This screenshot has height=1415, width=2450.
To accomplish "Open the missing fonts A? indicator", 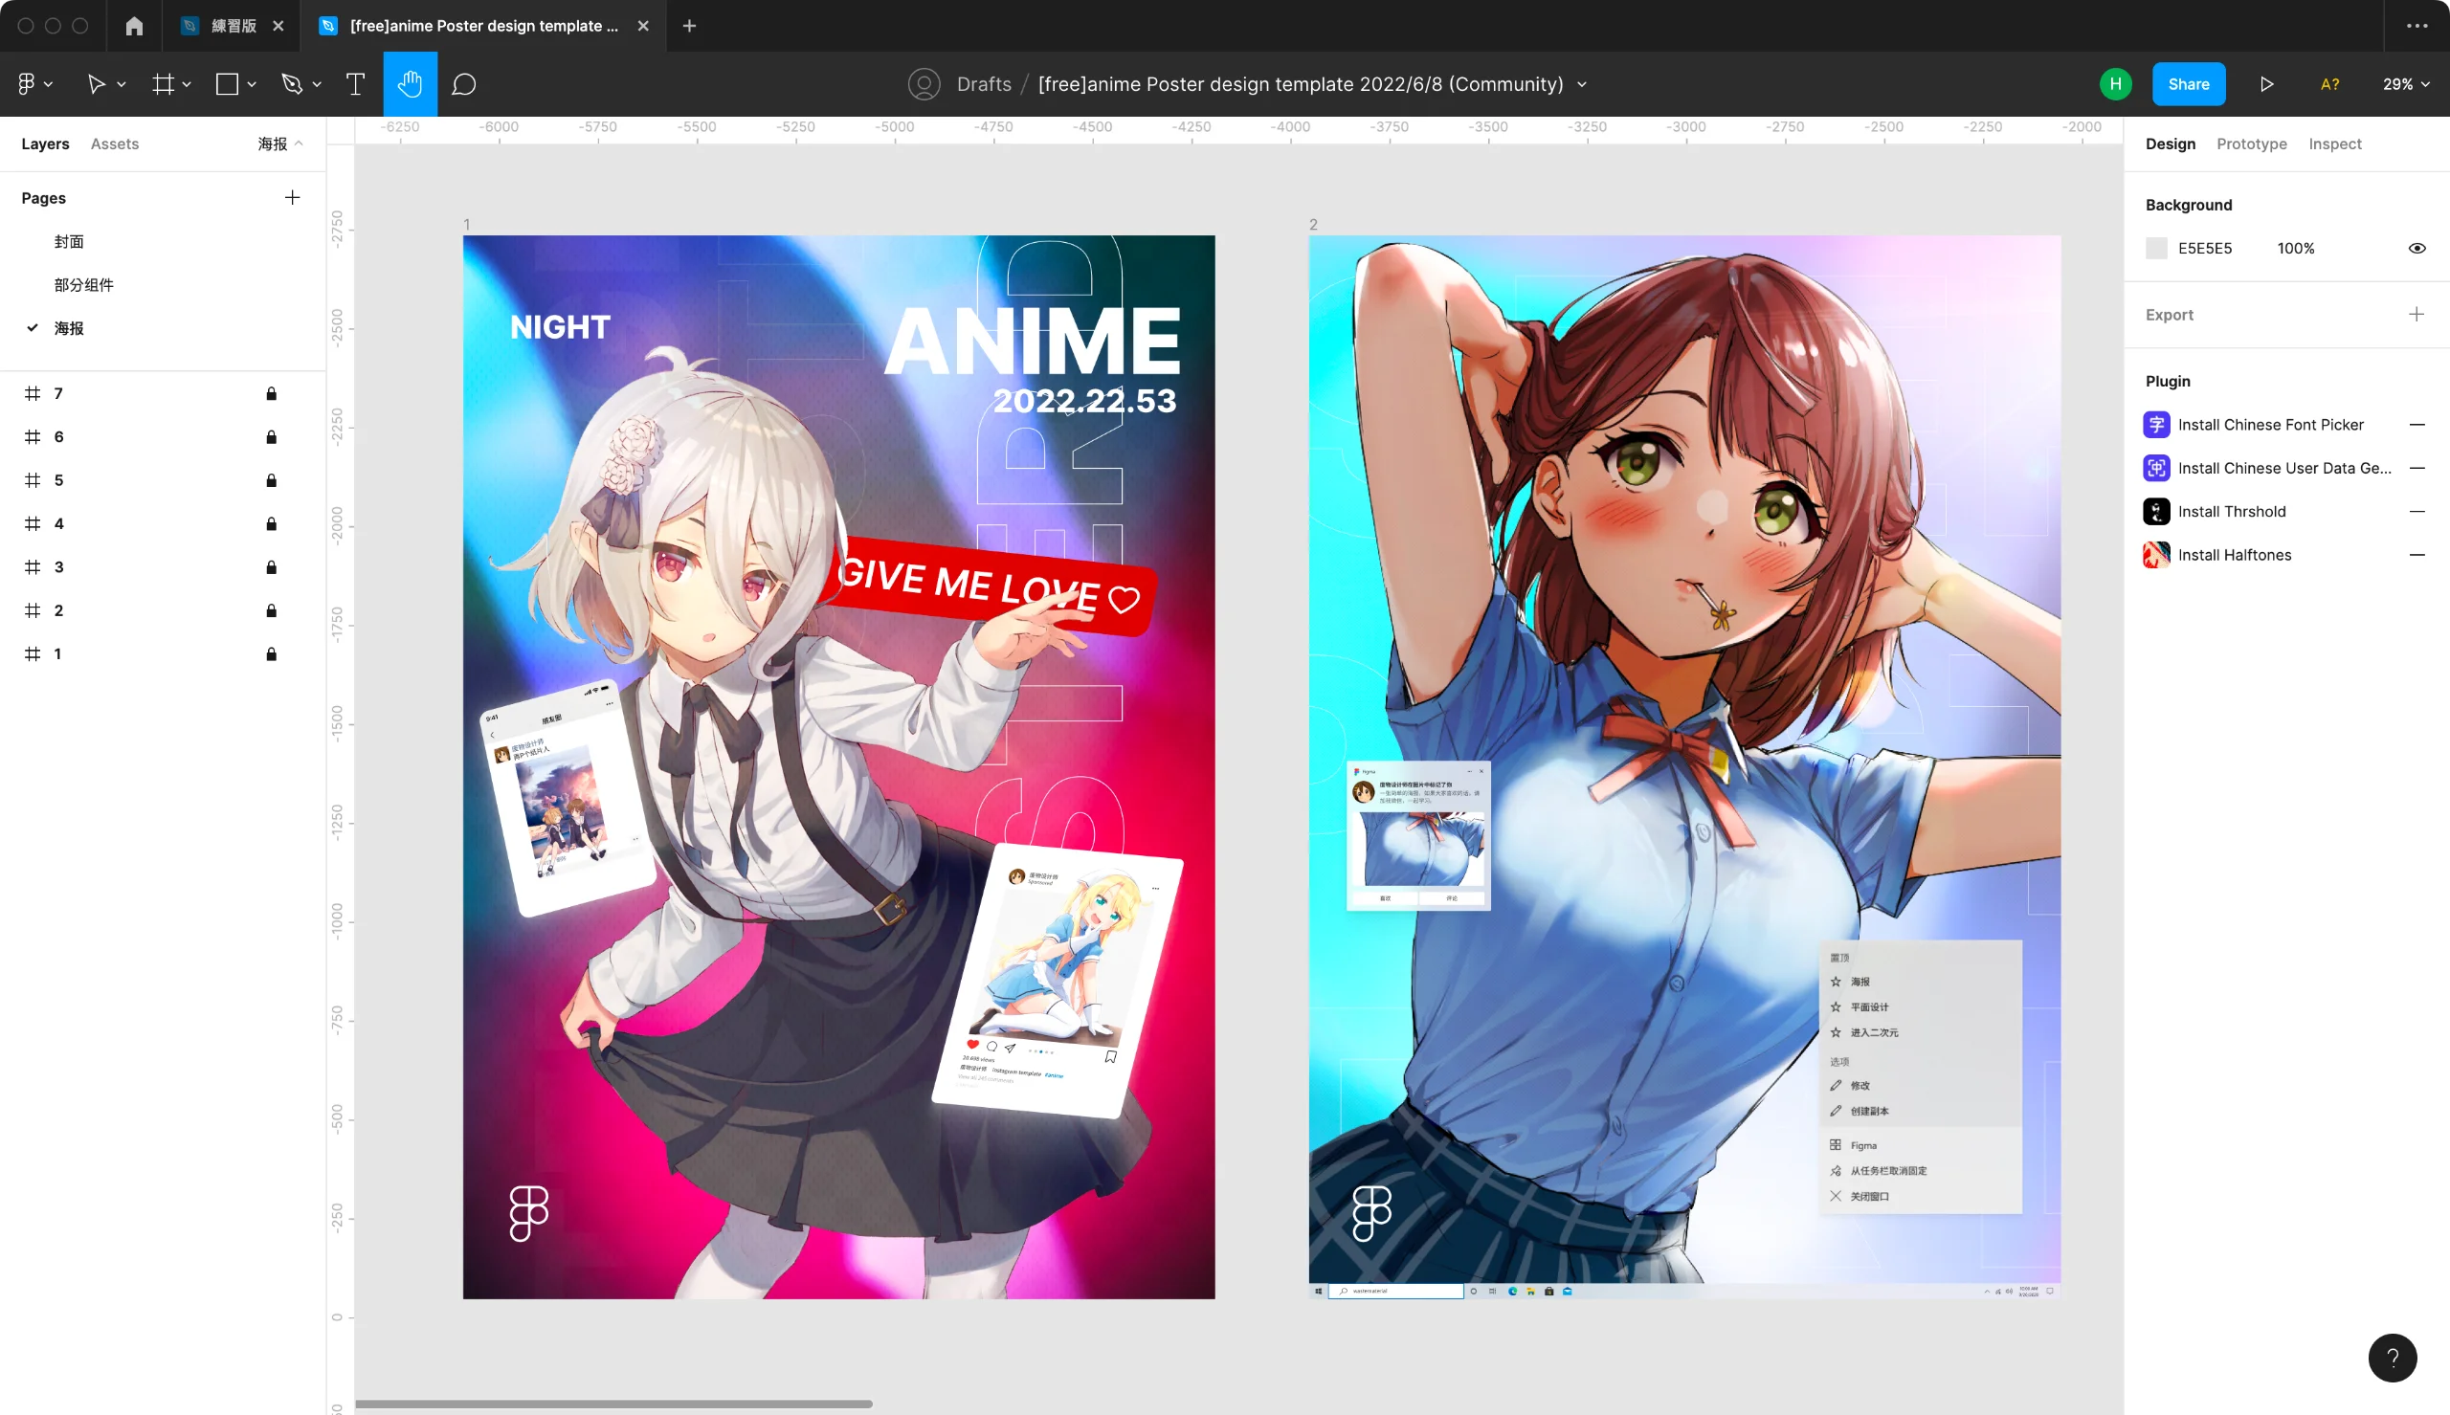I will [x=2329, y=84].
